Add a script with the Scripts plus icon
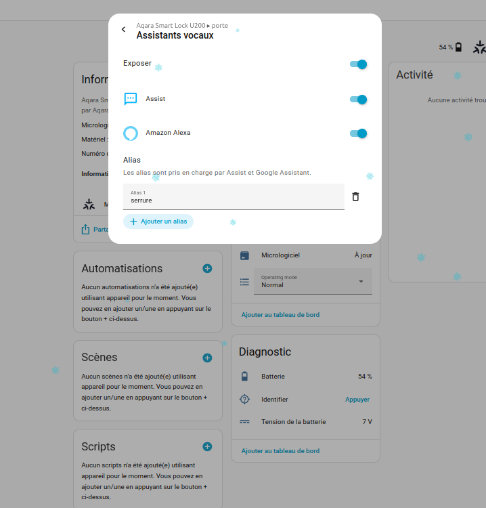The width and height of the screenshot is (486, 508). click(207, 447)
